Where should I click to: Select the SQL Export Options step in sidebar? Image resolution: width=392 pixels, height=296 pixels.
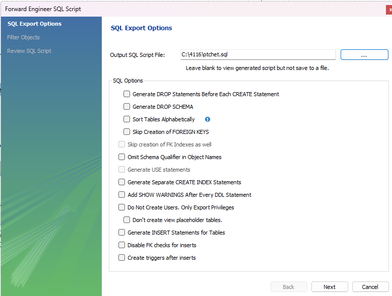(34, 24)
